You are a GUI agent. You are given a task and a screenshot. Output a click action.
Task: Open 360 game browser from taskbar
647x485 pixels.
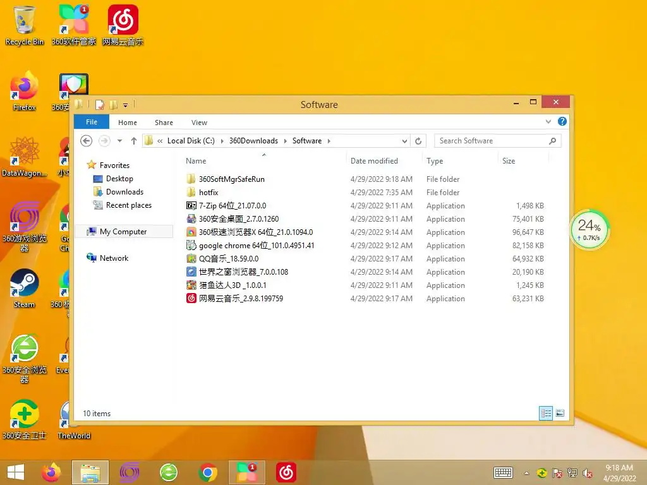tap(129, 472)
